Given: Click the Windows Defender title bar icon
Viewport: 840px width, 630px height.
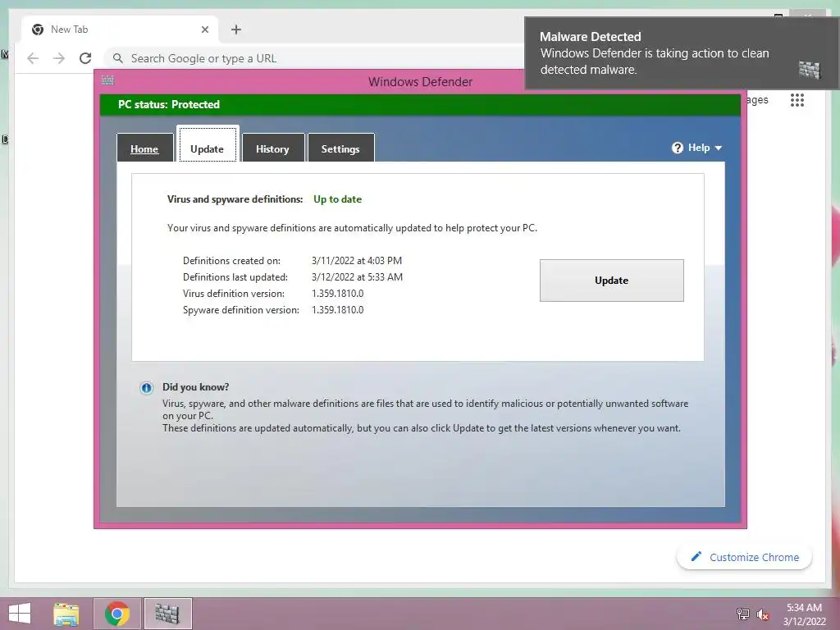Looking at the screenshot, I should coord(107,80).
